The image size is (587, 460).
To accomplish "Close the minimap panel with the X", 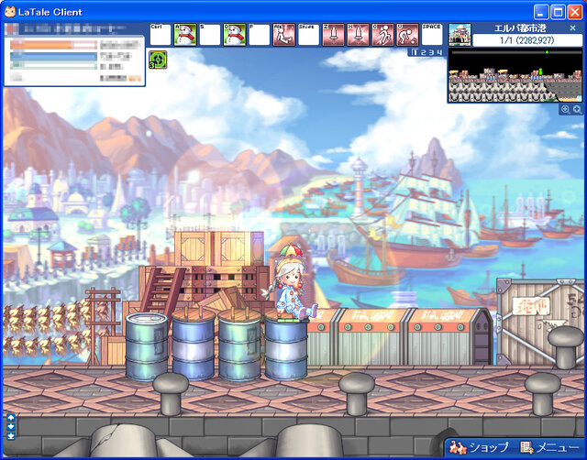I will pyautogui.click(x=572, y=28).
